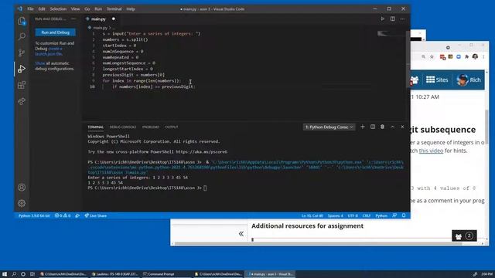This screenshot has height=278, width=495.
Task: Open the Sites menu in browser window
Action: [437, 80]
